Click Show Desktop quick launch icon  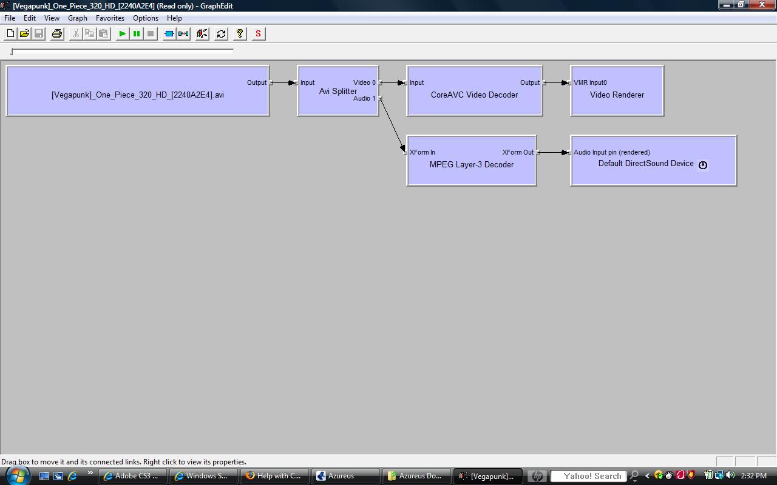coord(44,476)
